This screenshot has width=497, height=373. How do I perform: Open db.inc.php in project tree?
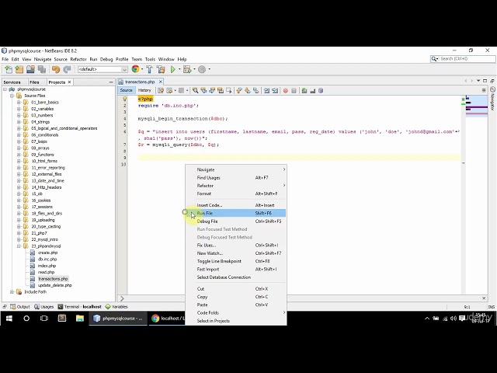47,259
